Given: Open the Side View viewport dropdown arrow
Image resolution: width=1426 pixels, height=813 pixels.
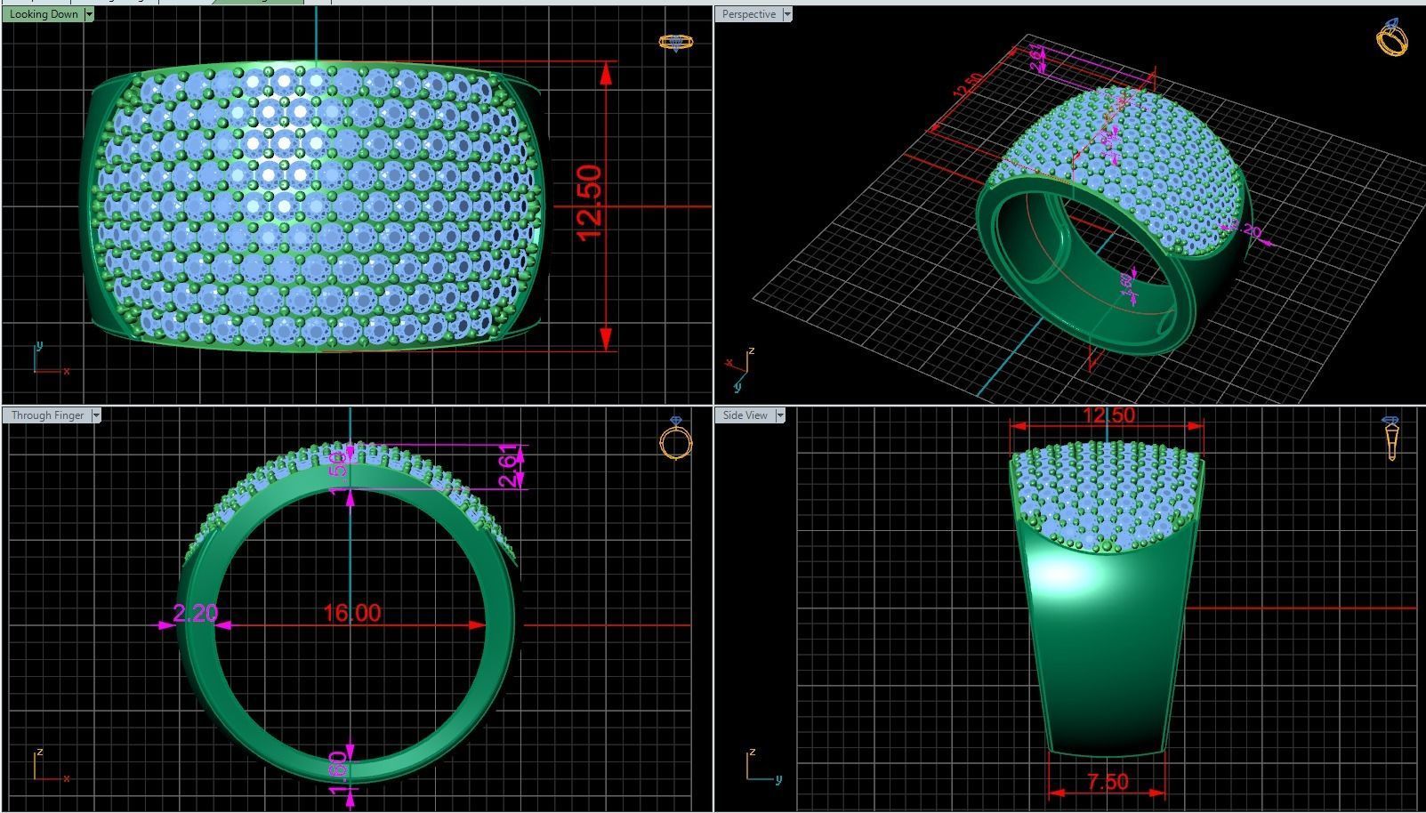Looking at the screenshot, I should [780, 415].
